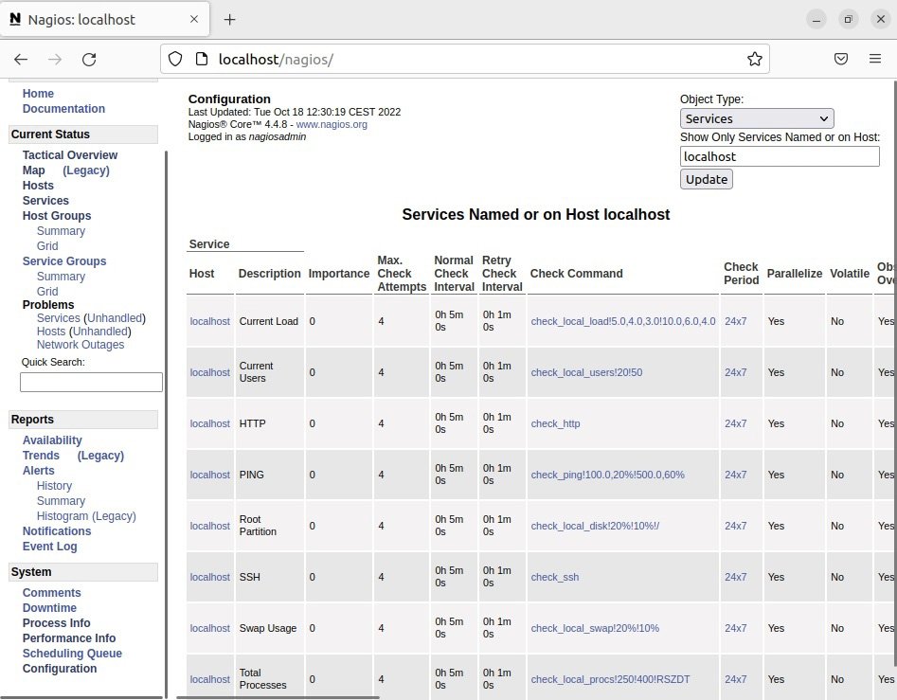Screen dimensions: 897x700
Task: Open 24x7 check period for HTTP
Action: coord(735,423)
